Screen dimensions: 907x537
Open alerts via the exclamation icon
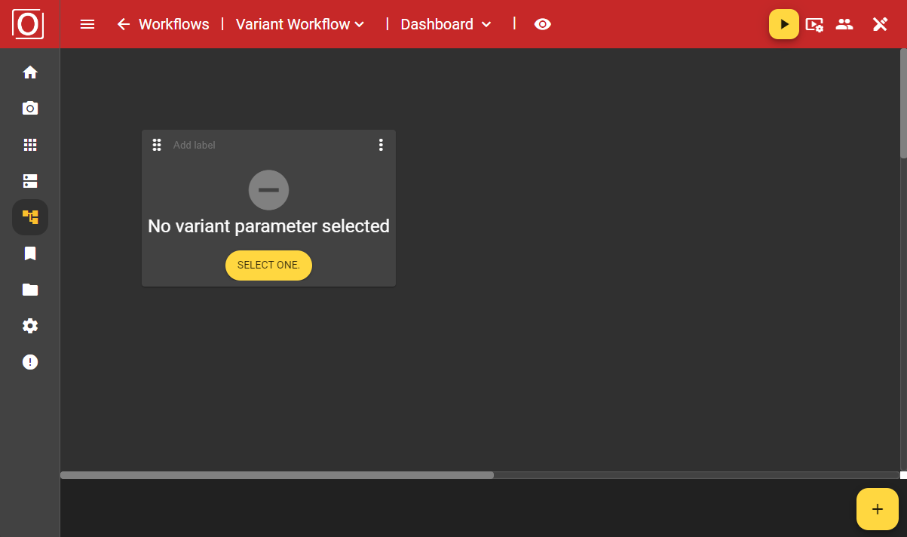30,361
